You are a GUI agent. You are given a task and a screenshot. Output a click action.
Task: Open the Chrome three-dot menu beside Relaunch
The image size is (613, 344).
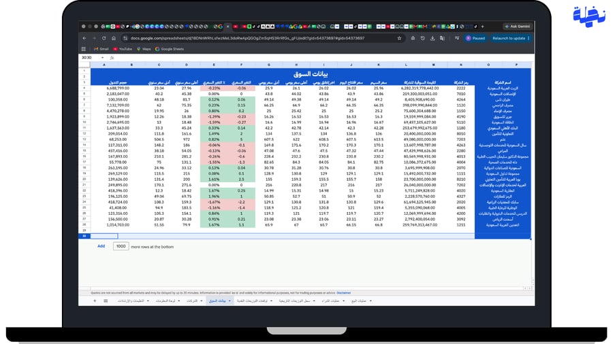coord(529,38)
